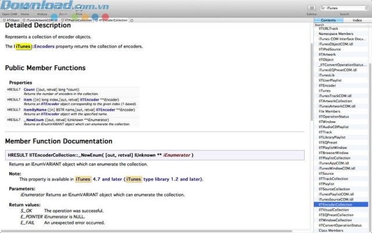The image size is (372, 233).
Task: Switch to the Index tab
Action: tap(357, 20)
